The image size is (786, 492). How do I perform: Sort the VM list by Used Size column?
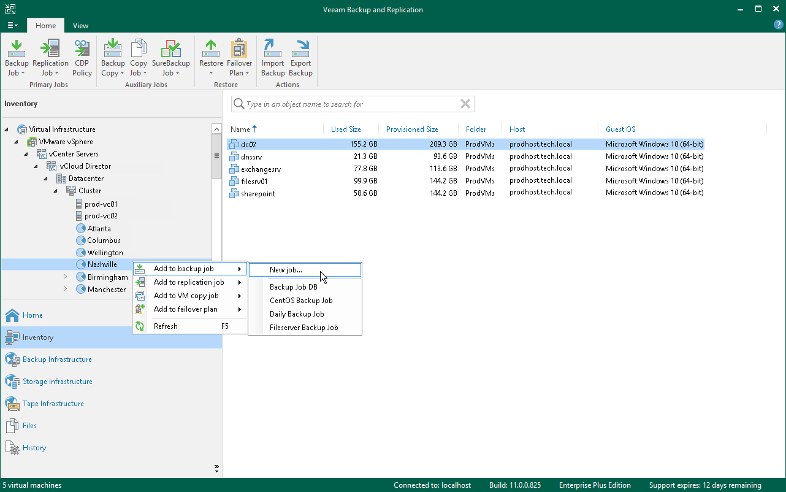(x=346, y=129)
